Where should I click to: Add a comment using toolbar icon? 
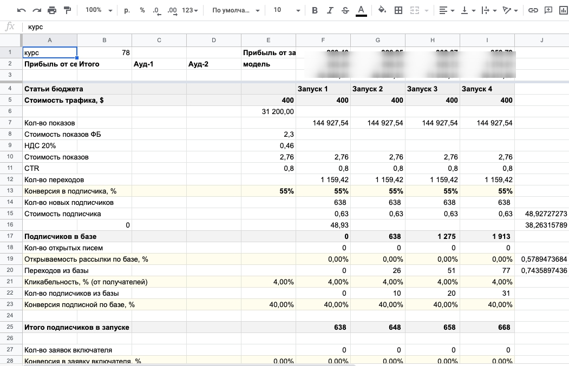(x=548, y=10)
